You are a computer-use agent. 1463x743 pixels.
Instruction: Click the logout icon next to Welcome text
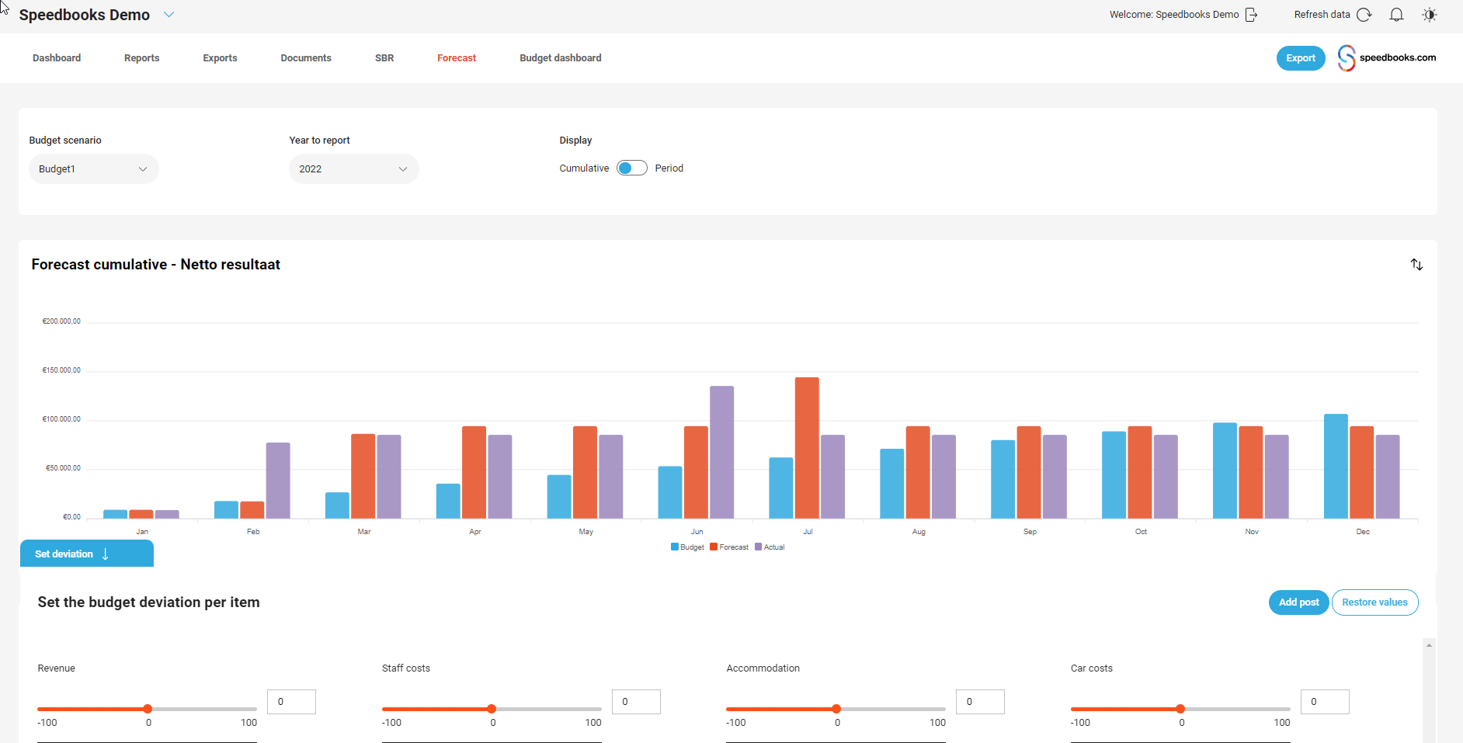[x=1251, y=15]
